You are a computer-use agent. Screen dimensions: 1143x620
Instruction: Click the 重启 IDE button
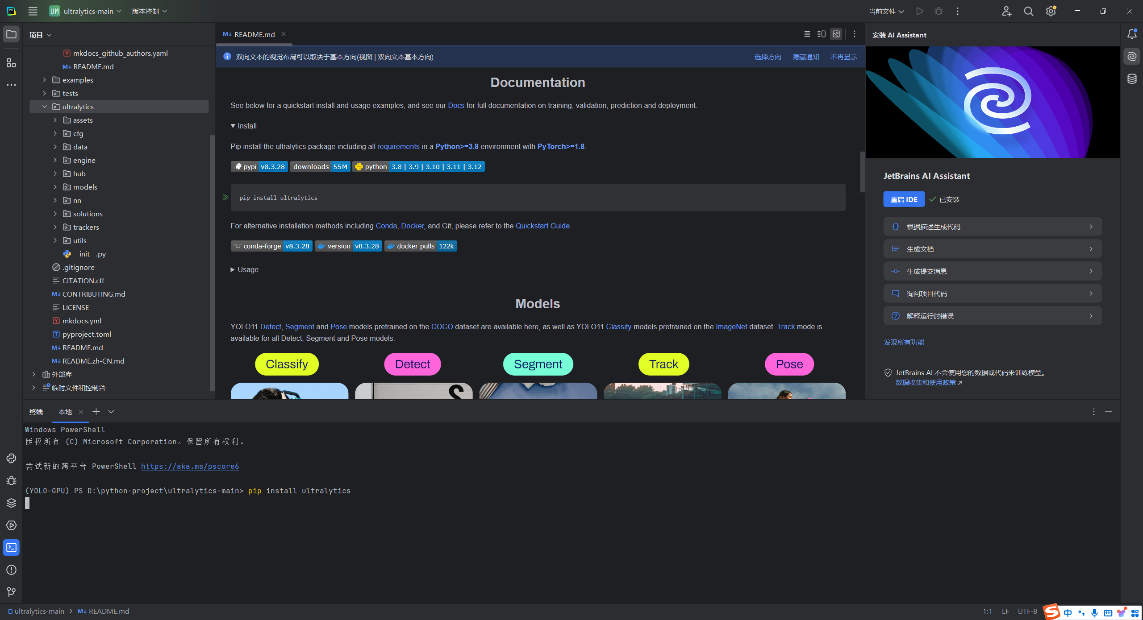point(904,199)
